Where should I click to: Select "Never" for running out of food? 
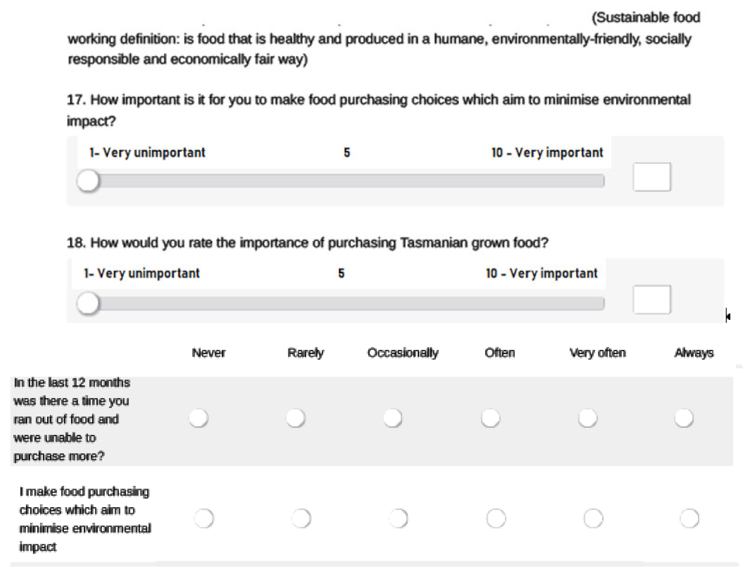198,417
